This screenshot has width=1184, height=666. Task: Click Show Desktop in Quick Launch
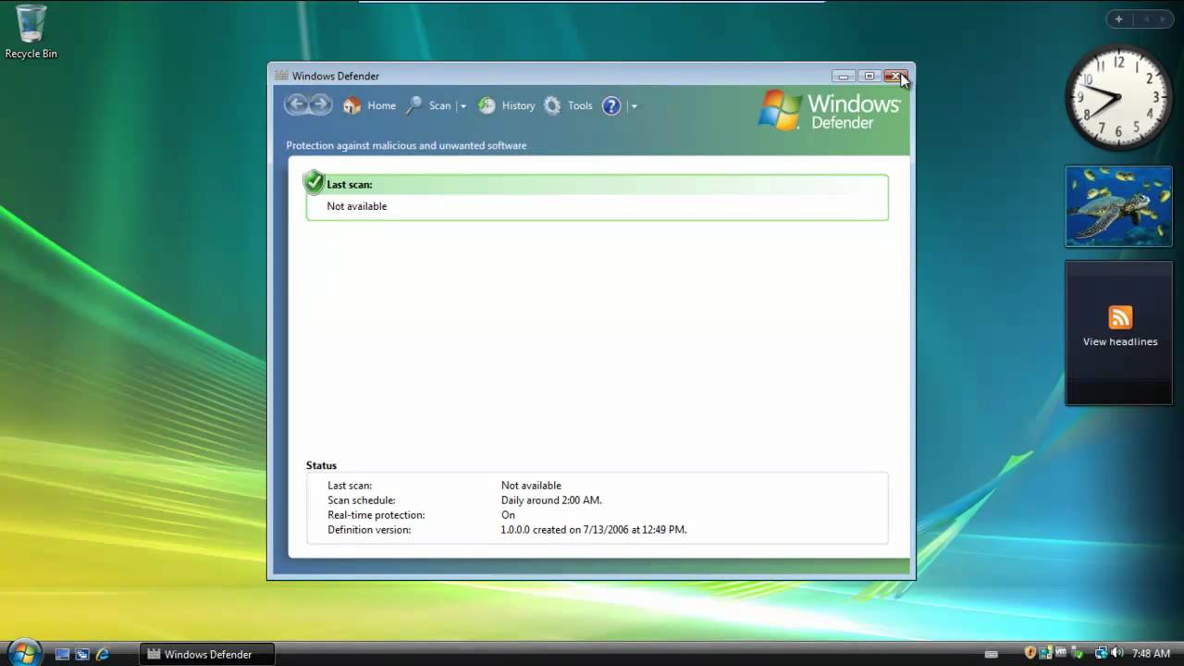[62, 654]
